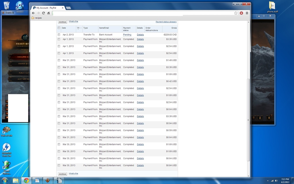Image resolution: width=294 pixels, height=184 pixels.
Task: Check the Apr 2, 2013 Transfer To checkbox
Action: pyautogui.click(x=59, y=34)
